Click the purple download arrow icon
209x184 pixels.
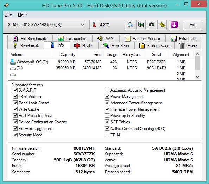174,25
